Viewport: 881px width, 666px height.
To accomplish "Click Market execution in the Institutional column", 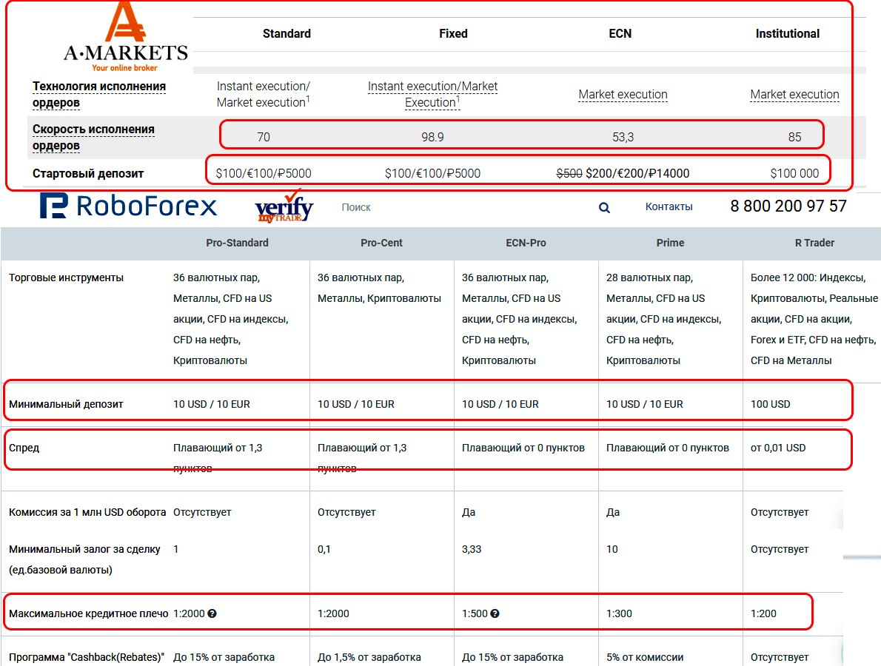I will [x=794, y=95].
